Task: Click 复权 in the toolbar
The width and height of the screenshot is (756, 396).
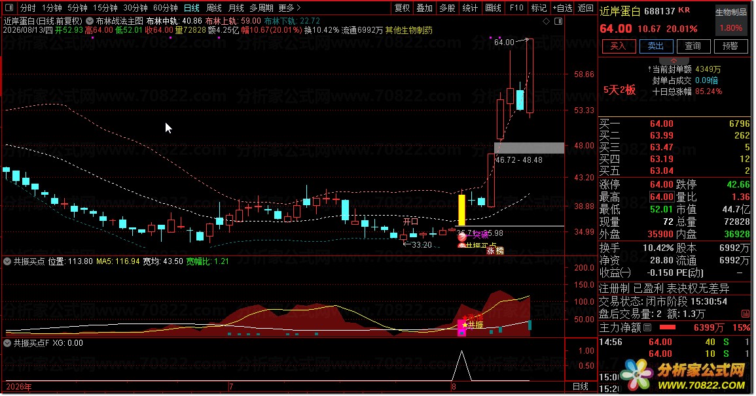Action: point(402,8)
